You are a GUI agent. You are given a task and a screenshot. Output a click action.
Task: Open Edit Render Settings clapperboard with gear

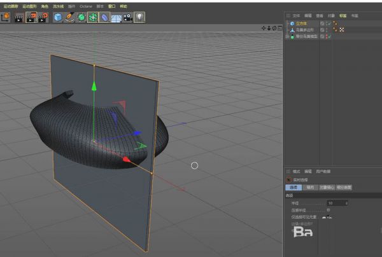coord(43,18)
